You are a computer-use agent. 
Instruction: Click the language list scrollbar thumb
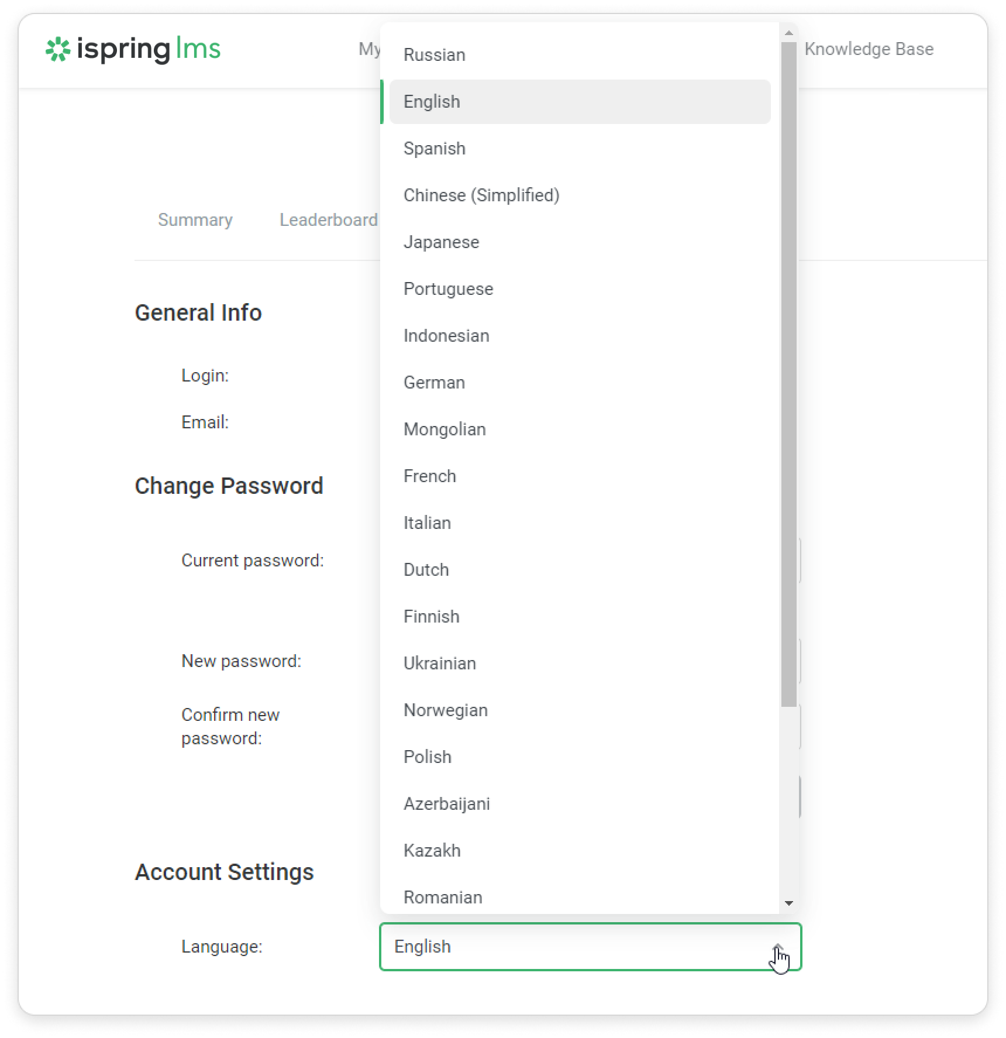(x=788, y=374)
